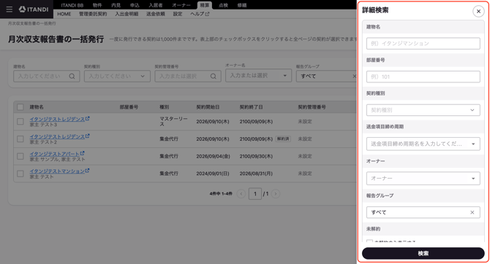Open 送金項目締め周期 dropdown
490x264 pixels.
423,144
